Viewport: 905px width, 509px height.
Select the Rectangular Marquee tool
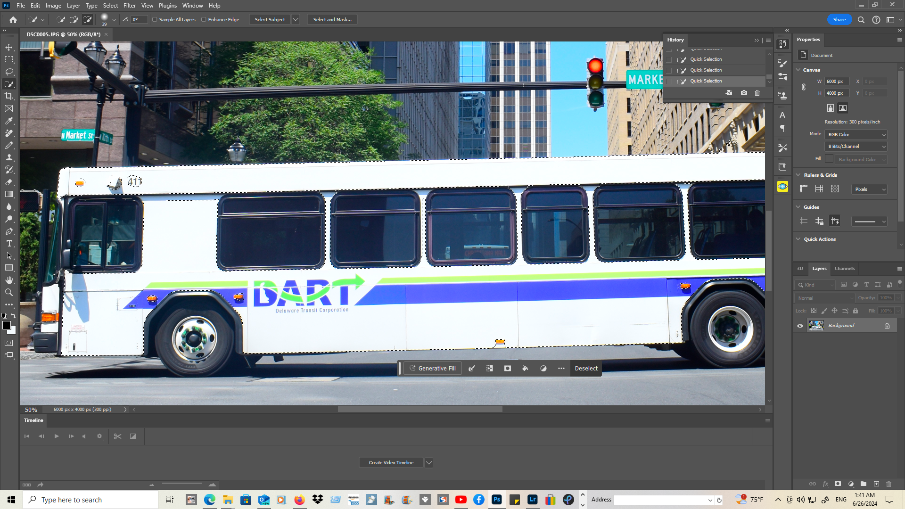(x=9, y=59)
